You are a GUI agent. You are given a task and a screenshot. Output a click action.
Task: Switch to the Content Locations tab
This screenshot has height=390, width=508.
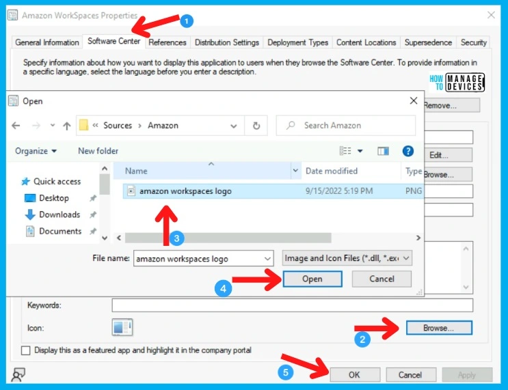[x=366, y=42]
